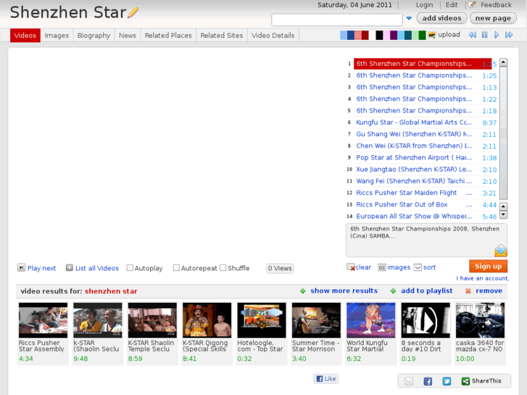Fast forward with the double-right arrow control
The height and width of the screenshot is (395, 527).
(509, 35)
